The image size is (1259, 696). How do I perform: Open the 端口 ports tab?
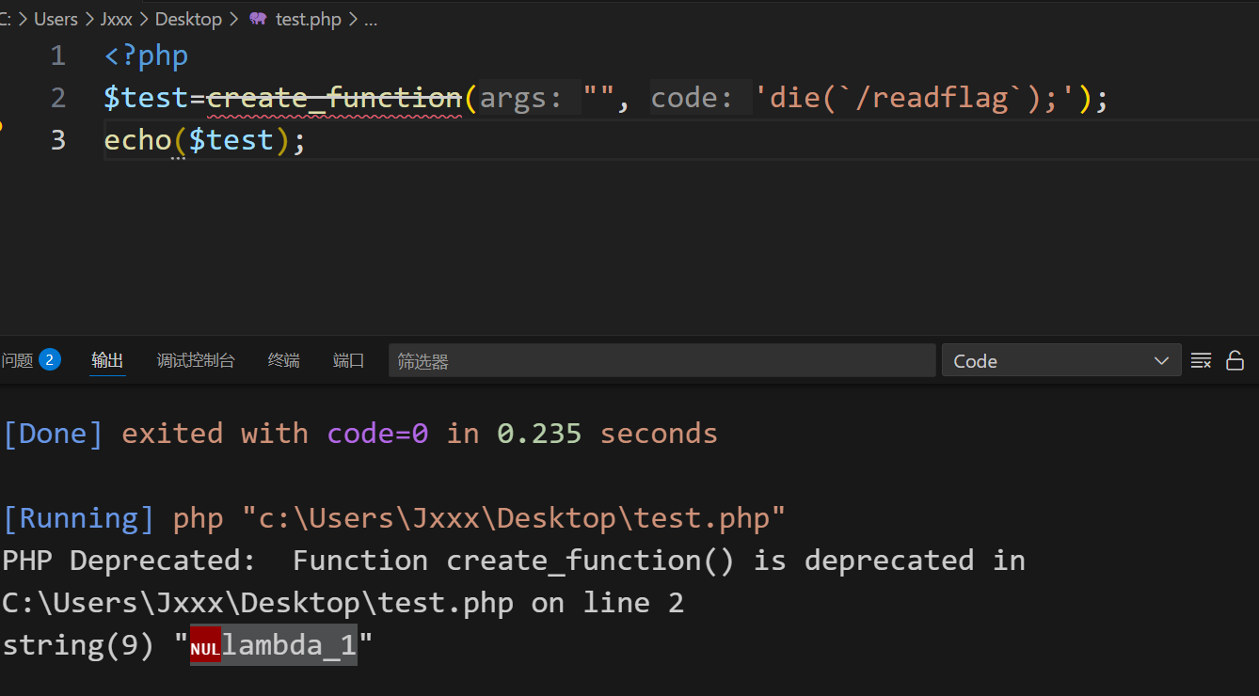point(348,360)
